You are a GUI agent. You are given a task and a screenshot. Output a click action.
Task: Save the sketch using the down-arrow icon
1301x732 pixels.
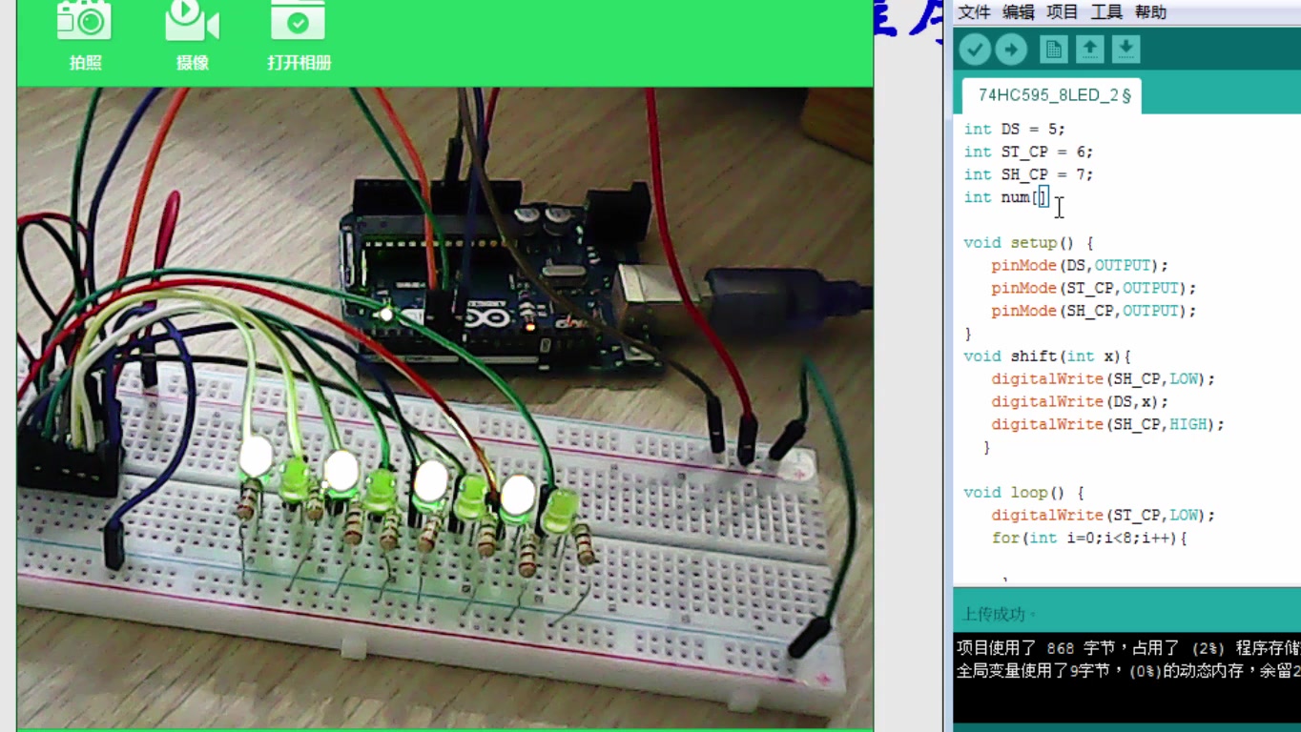(x=1125, y=49)
